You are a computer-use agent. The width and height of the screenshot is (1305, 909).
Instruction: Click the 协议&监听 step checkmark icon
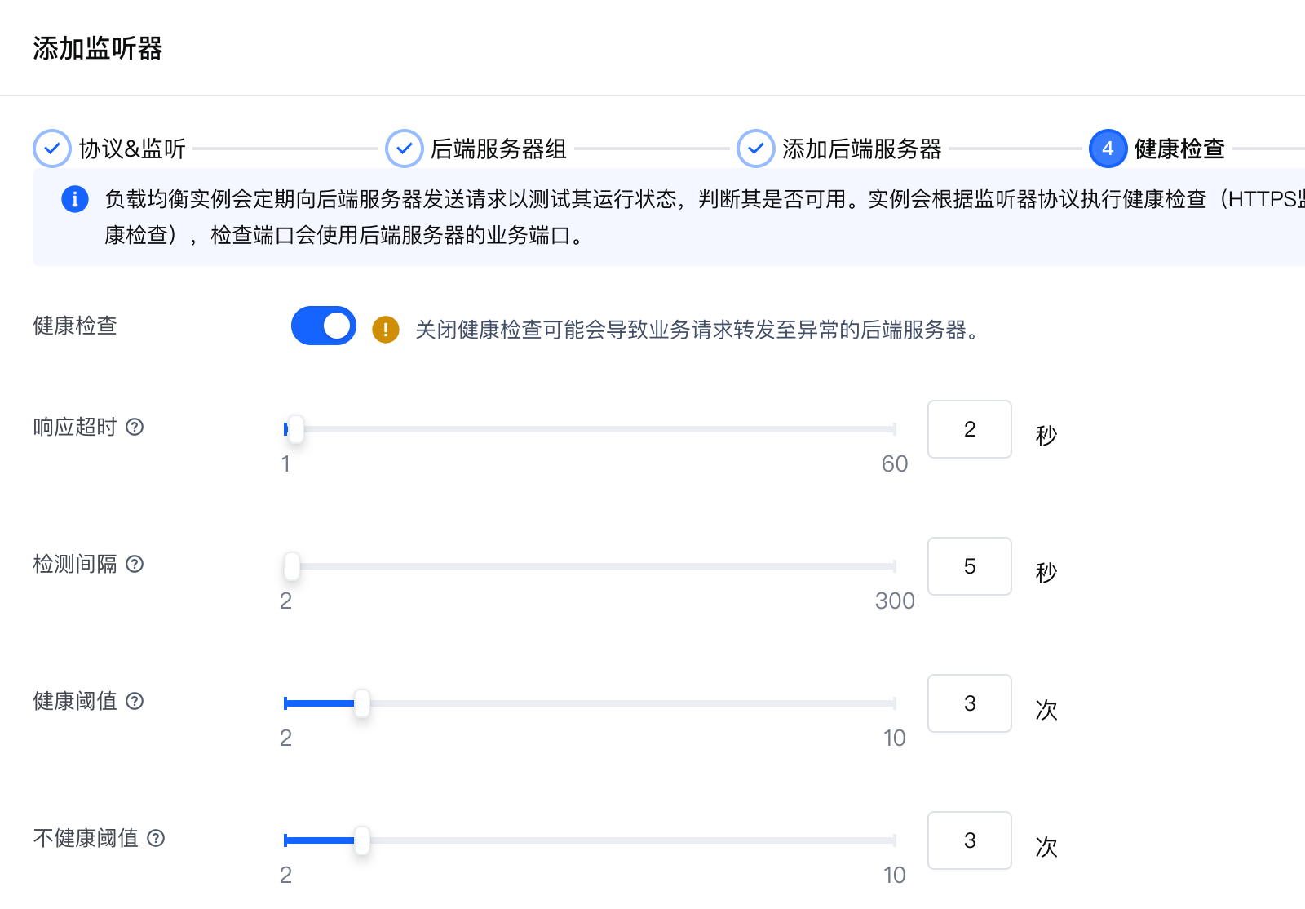point(52,149)
